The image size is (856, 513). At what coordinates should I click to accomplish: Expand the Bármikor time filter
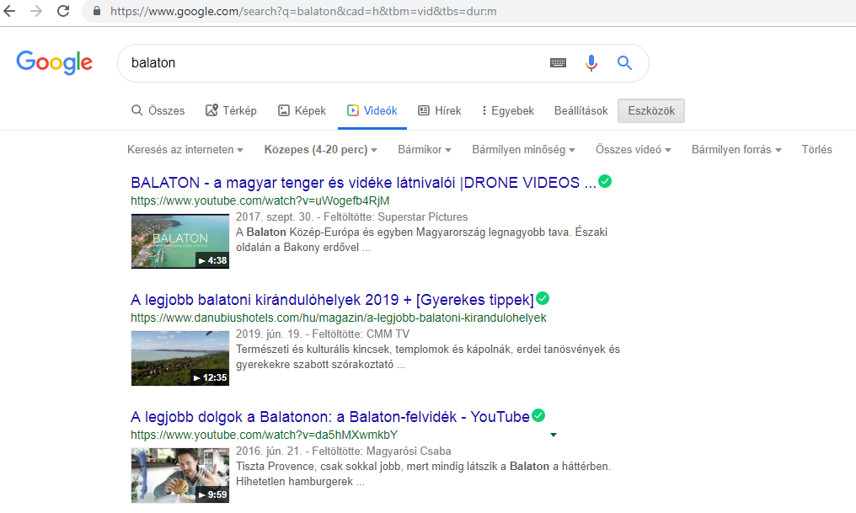click(424, 150)
